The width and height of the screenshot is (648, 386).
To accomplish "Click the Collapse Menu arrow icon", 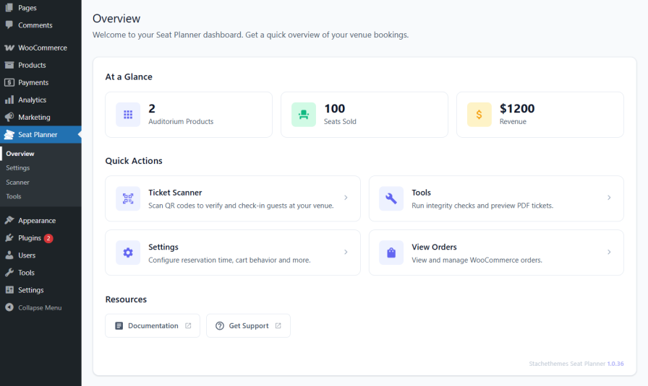I will pyautogui.click(x=9, y=307).
